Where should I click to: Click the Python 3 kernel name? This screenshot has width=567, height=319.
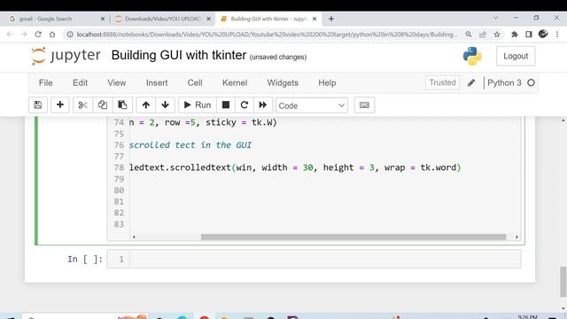point(504,82)
